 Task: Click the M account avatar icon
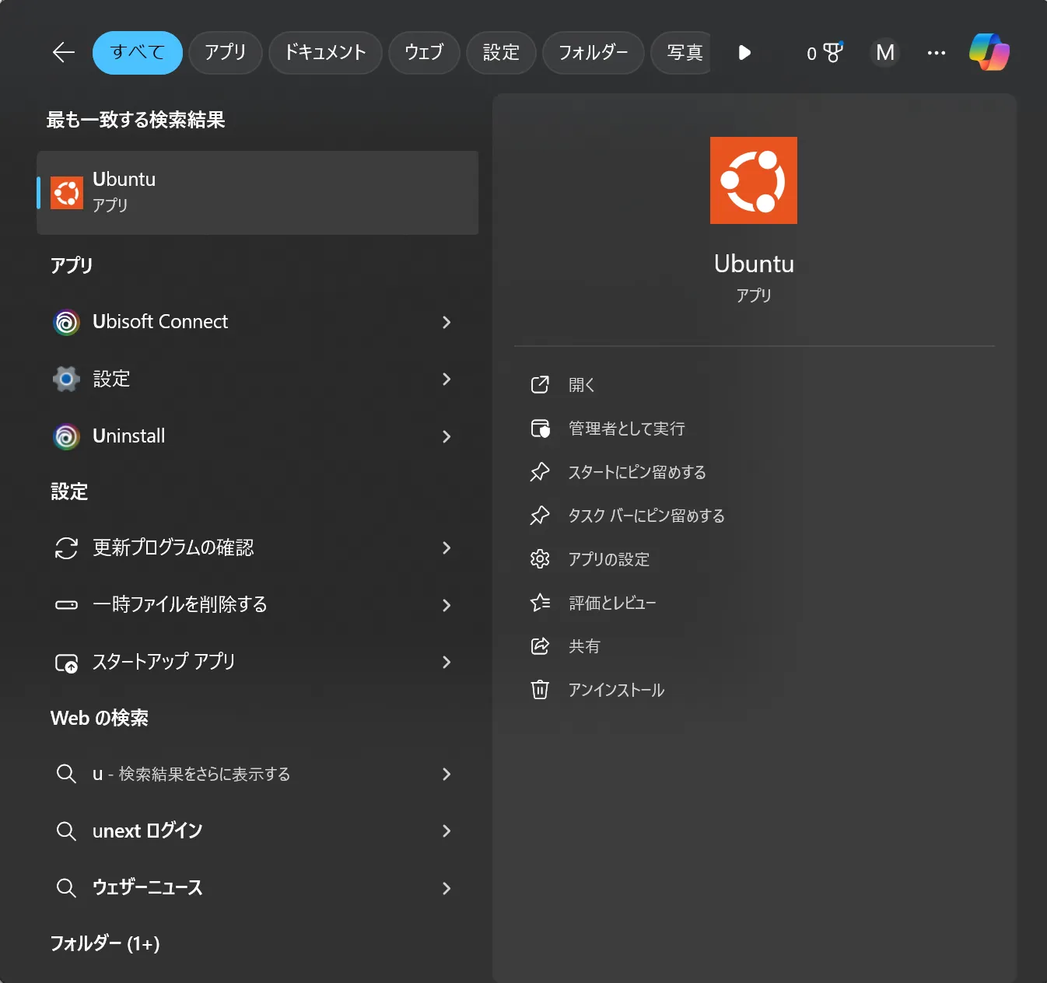(884, 53)
